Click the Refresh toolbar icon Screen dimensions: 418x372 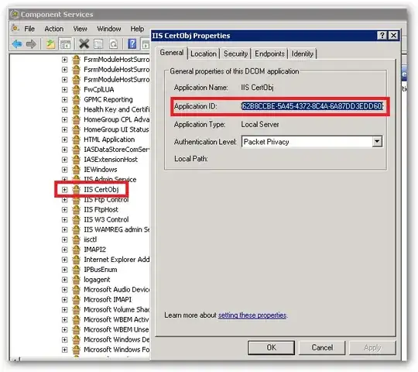pyautogui.click(x=113, y=43)
